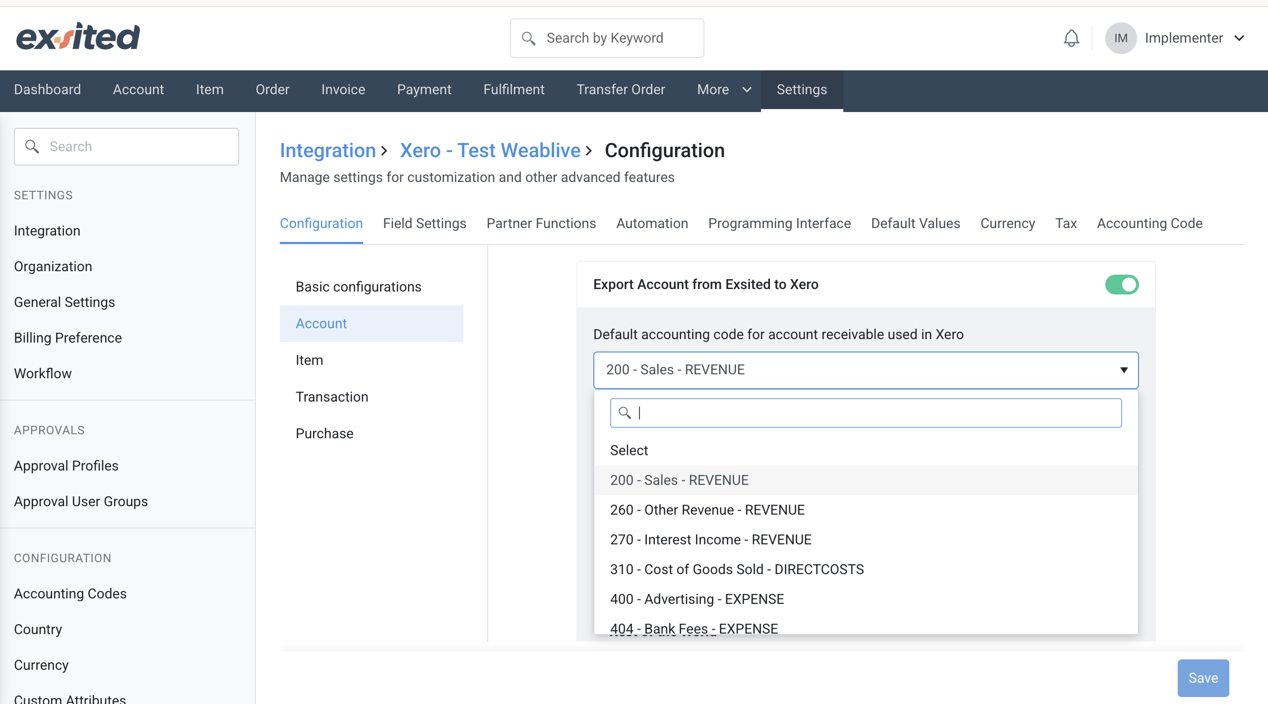This screenshot has height=704, width=1268.
Task: Open Currency in the settings sidebar
Action: point(41,665)
